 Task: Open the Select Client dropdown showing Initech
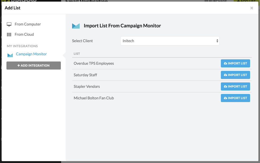[x=170, y=41]
